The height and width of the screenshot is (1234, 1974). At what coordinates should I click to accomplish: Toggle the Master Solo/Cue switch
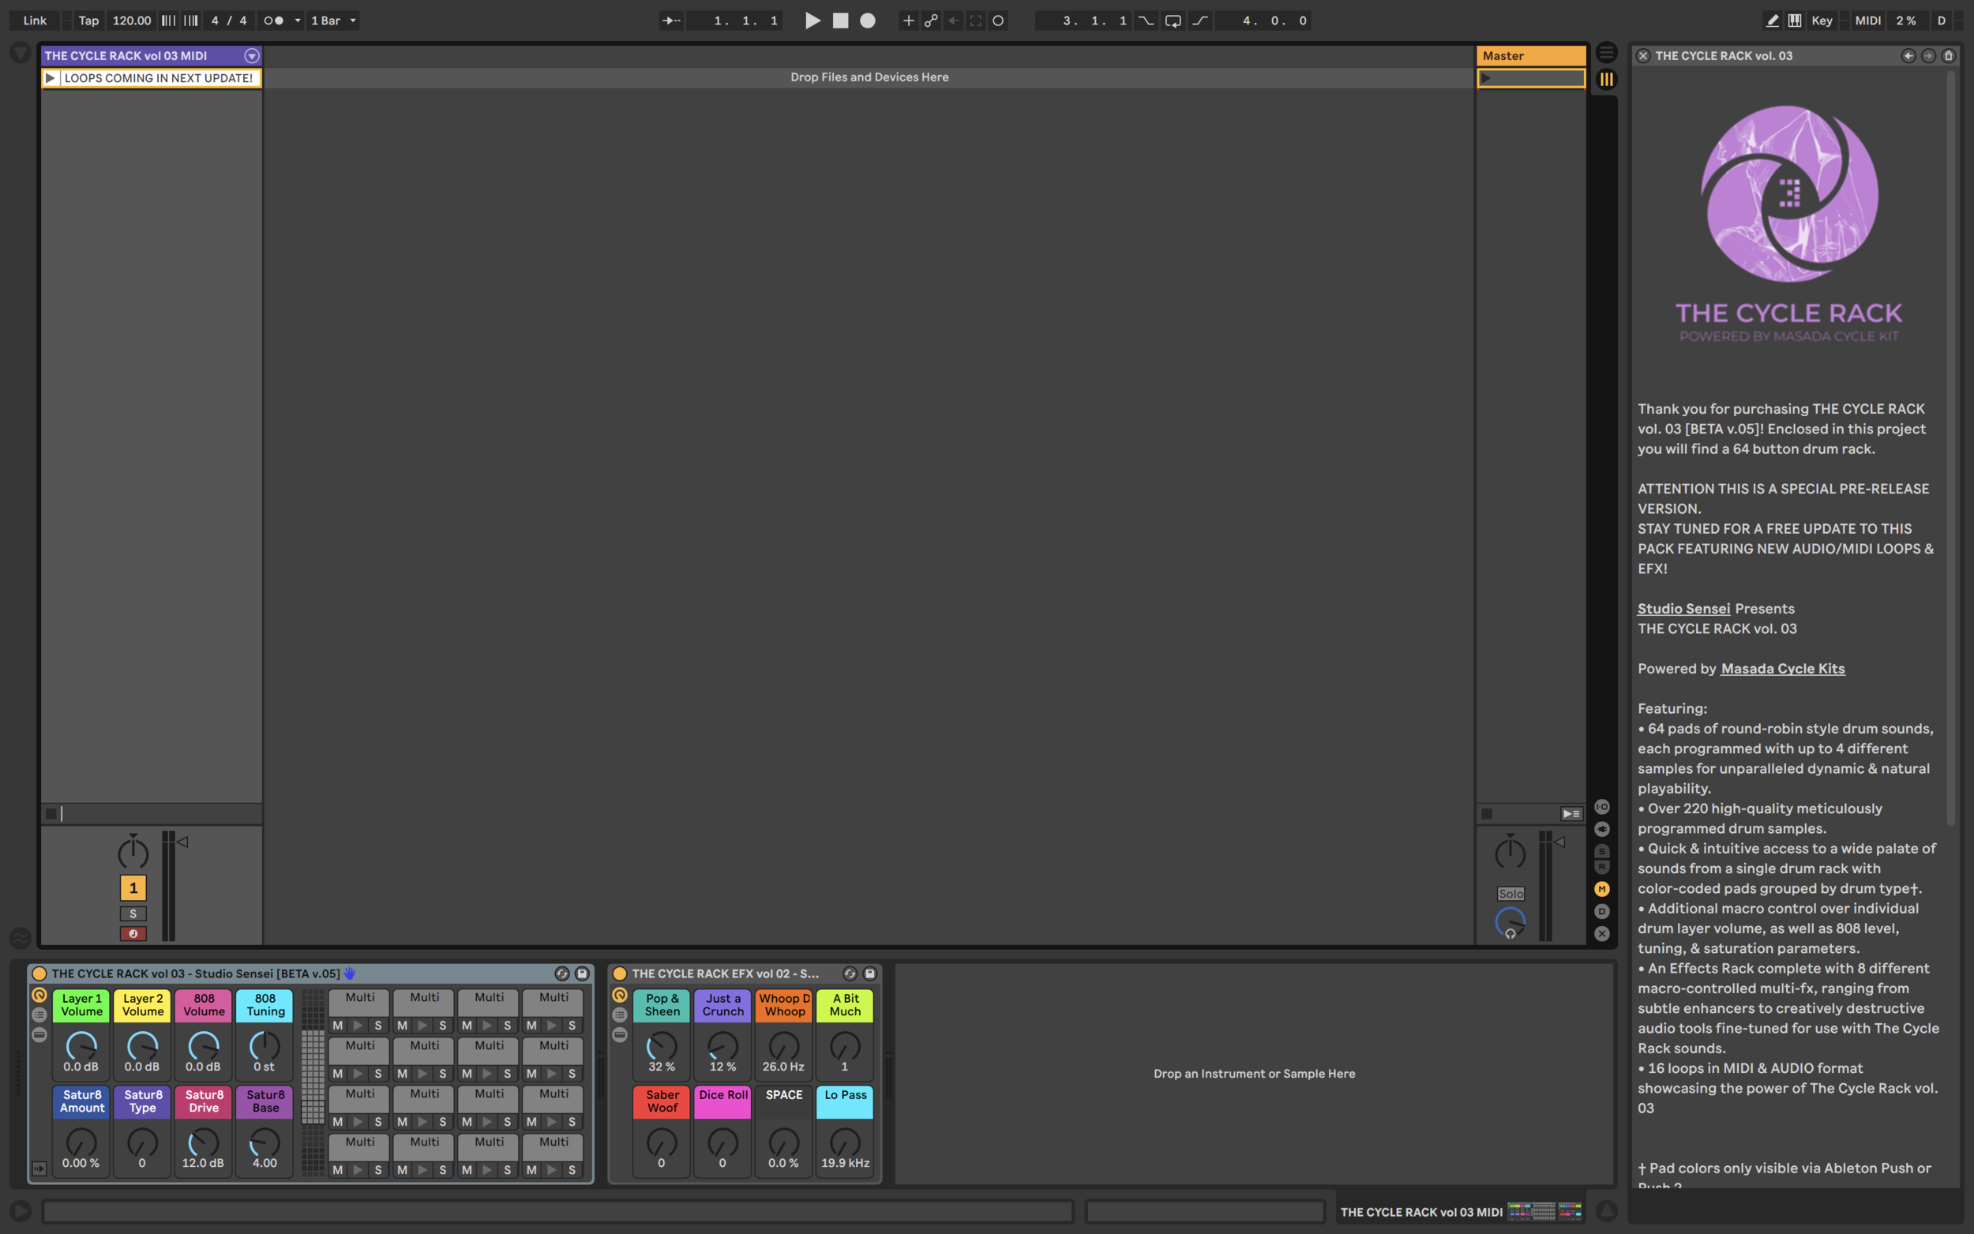click(1510, 894)
